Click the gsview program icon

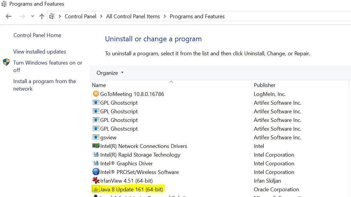(96, 137)
